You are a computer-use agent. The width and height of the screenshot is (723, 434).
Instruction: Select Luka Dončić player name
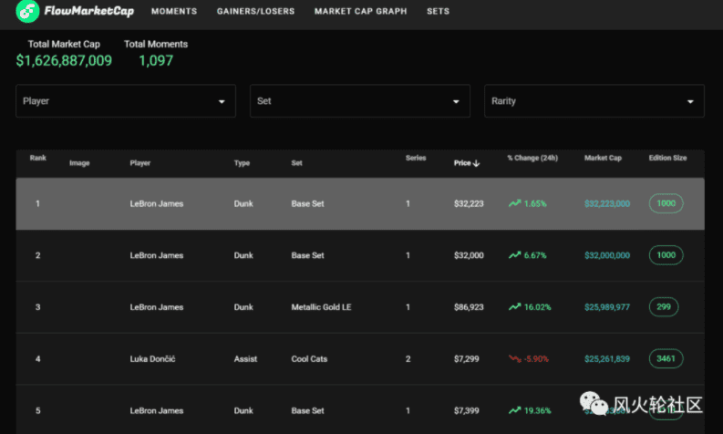click(x=152, y=359)
